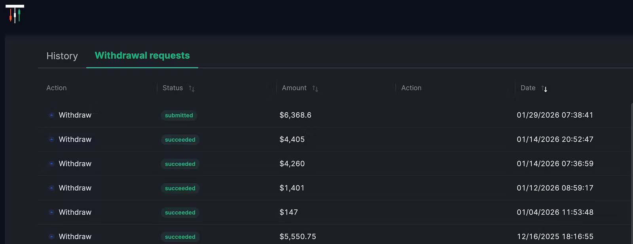The width and height of the screenshot is (633, 244).
Task: Click withdraw icon in $147 row
Action: [51, 212]
